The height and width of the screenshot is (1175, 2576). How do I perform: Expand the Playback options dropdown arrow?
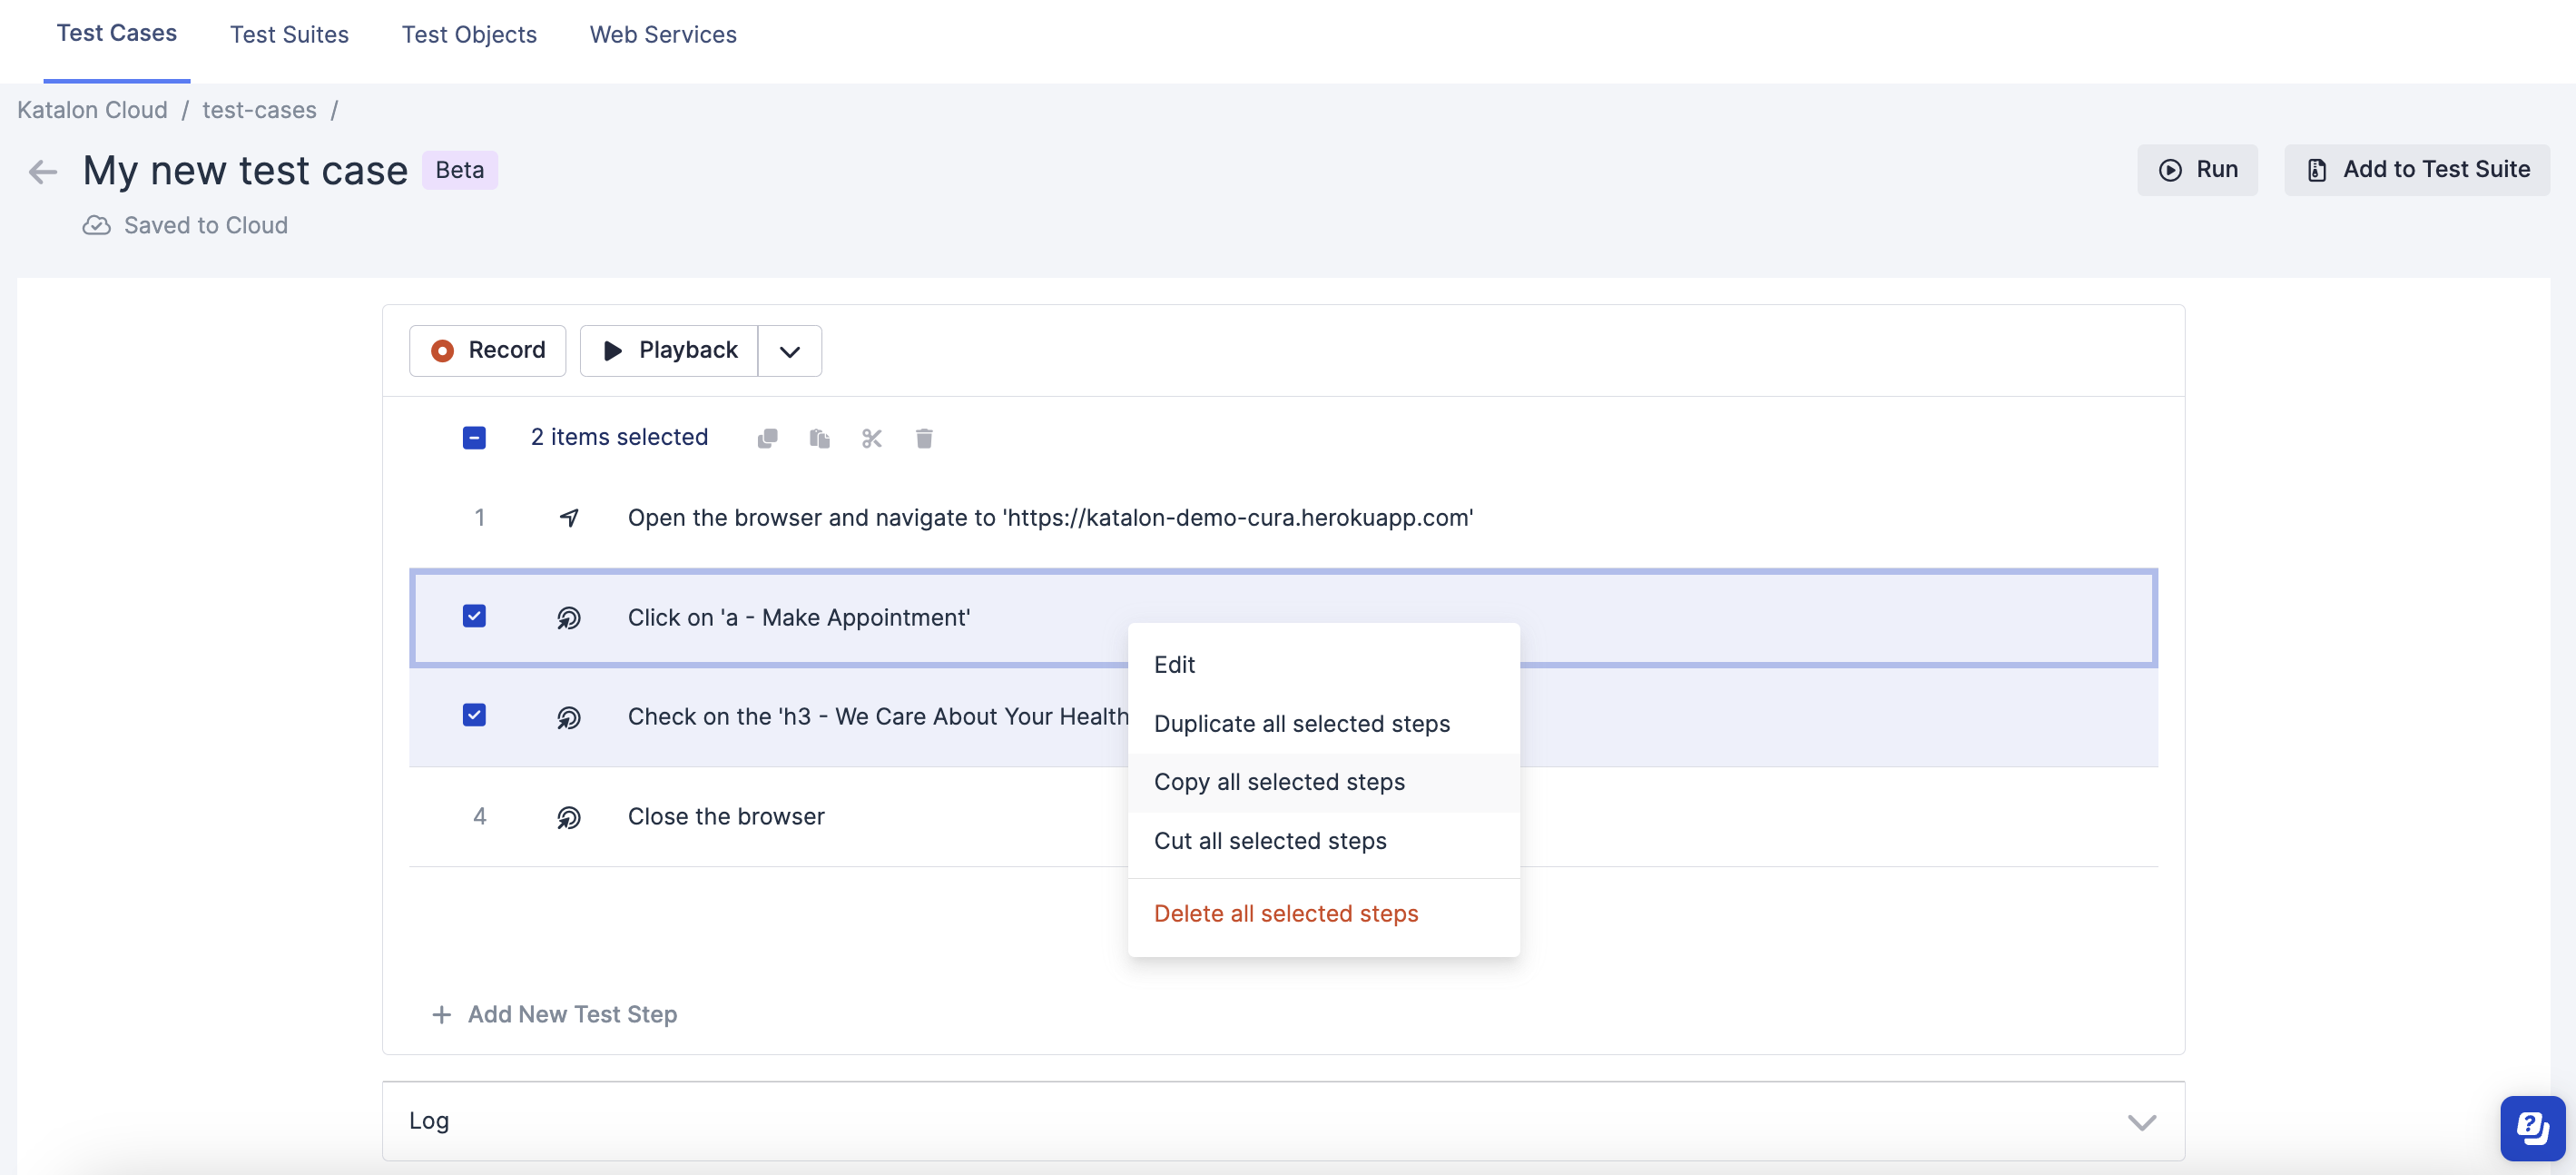coord(789,350)
